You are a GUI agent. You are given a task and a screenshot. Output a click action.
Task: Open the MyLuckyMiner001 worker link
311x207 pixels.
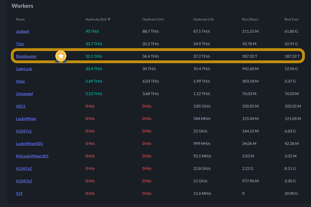click(32, 156)
